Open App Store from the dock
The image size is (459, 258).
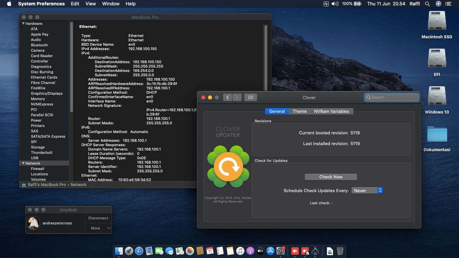(x=270, y=251)
